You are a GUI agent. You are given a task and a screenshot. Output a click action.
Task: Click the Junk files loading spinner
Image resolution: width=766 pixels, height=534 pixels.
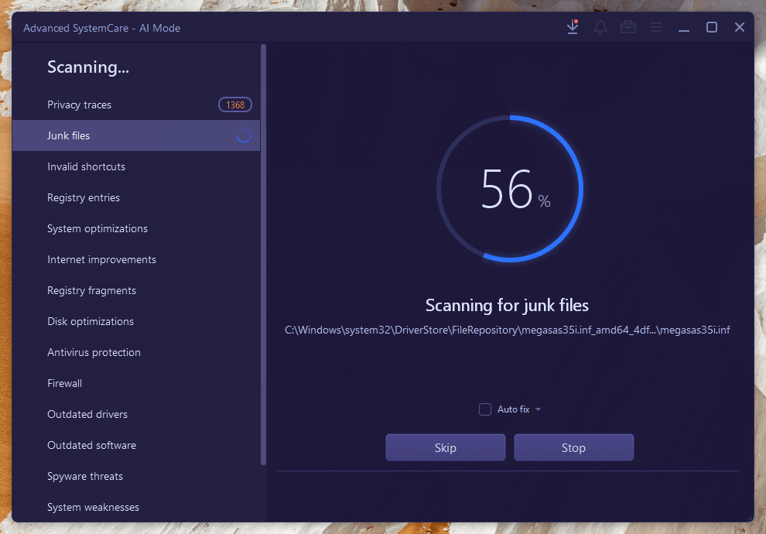pos(244,135)
